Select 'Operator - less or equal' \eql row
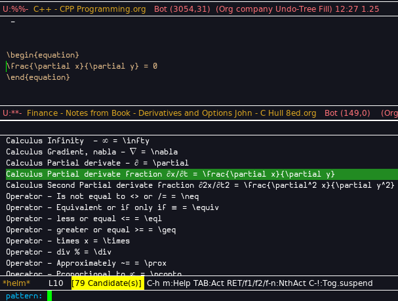The image size is (398, 301). tap(84, 219)
